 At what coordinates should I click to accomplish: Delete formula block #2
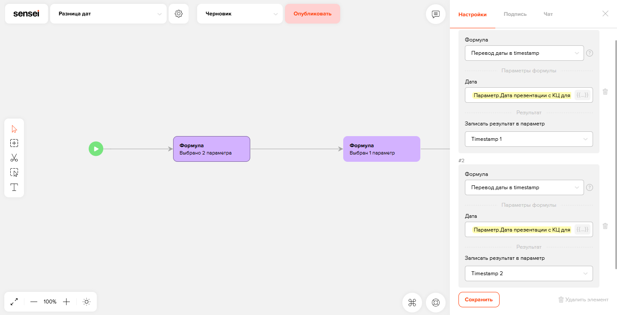point(605,226)
